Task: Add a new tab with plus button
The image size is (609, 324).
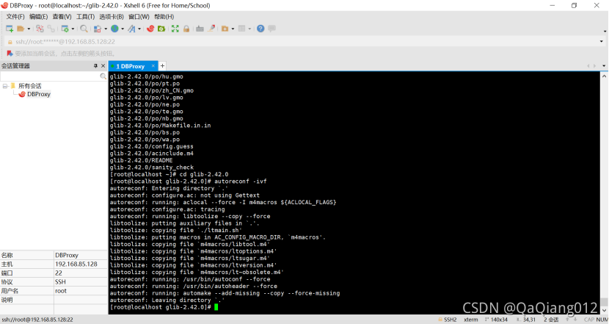Action: pyautogui.click(x=162, y=65)
